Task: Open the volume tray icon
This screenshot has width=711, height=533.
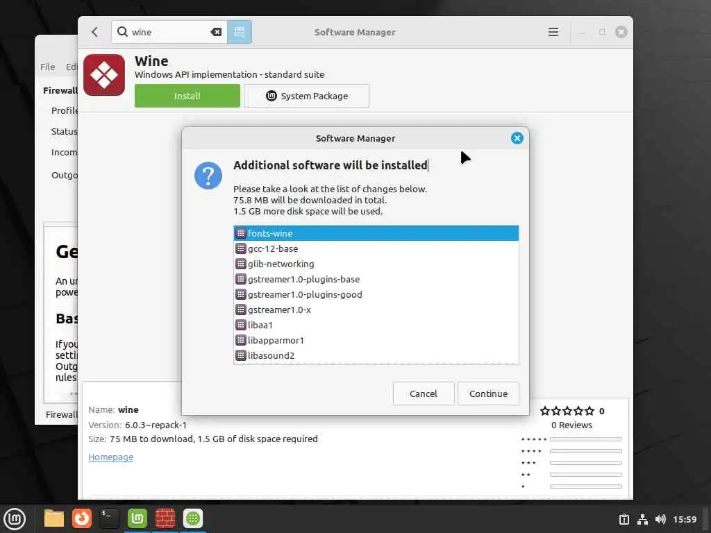Action: click(x=661, y=519)
